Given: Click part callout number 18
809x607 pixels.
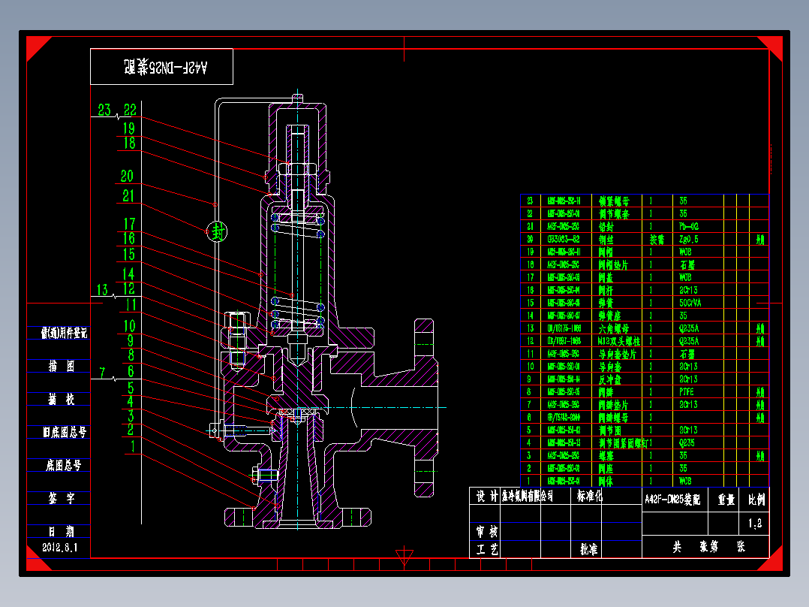Looking at the screenshot, I should [x=129, y=143].
